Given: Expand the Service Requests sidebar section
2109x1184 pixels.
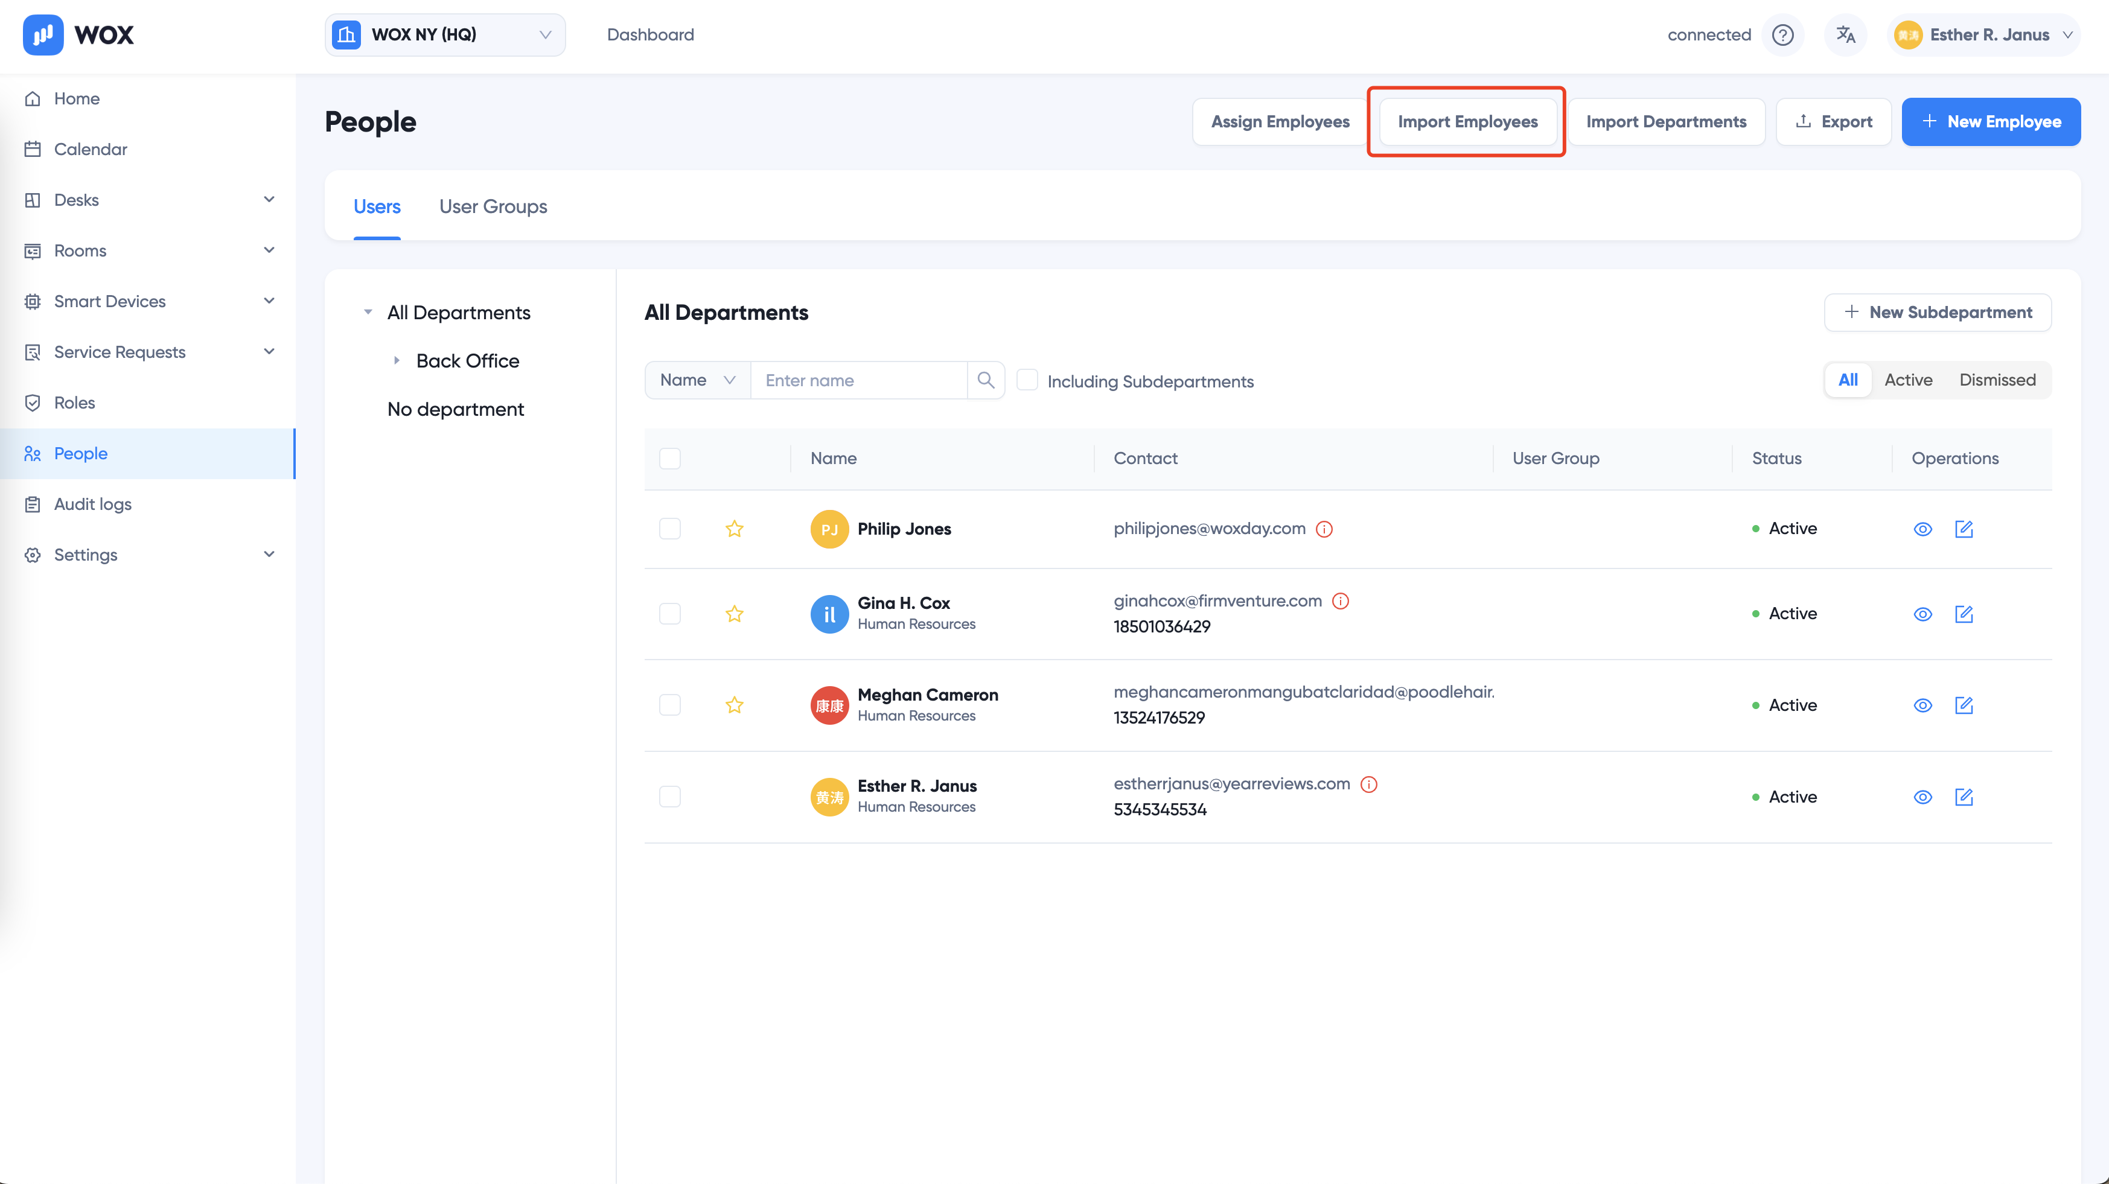Looking at the screenshot, I should point(269,352).
